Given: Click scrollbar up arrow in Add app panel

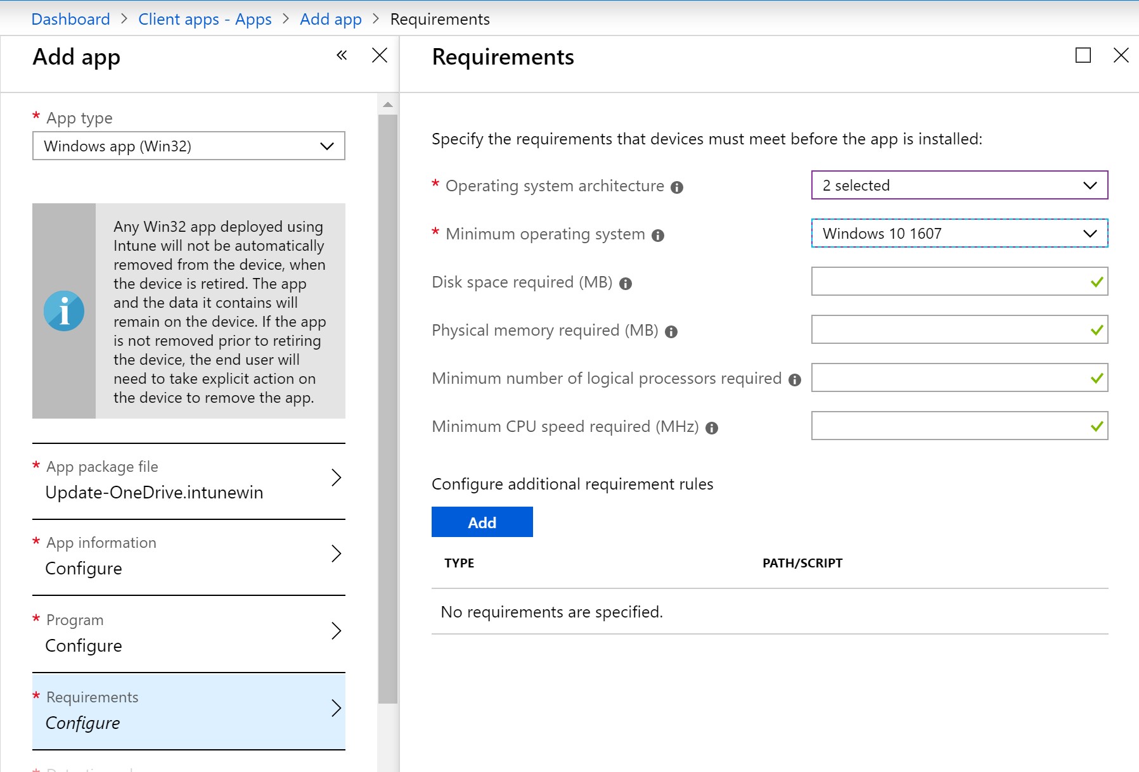Looking at the screenshot, I should (388, 104).
